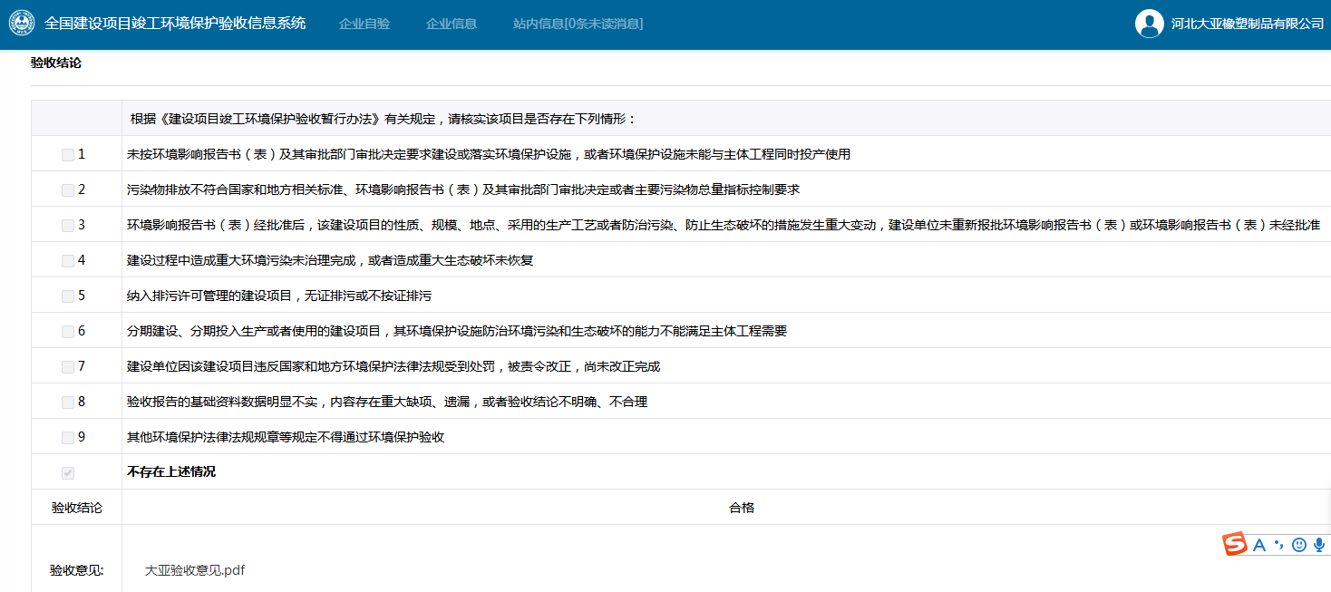This screenshot has height=592, width=1331.
Task: Click the Sogou input method S logo
Action: point(1234,544)
